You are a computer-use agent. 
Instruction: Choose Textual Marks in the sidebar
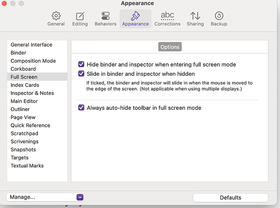tap(27, 166)
